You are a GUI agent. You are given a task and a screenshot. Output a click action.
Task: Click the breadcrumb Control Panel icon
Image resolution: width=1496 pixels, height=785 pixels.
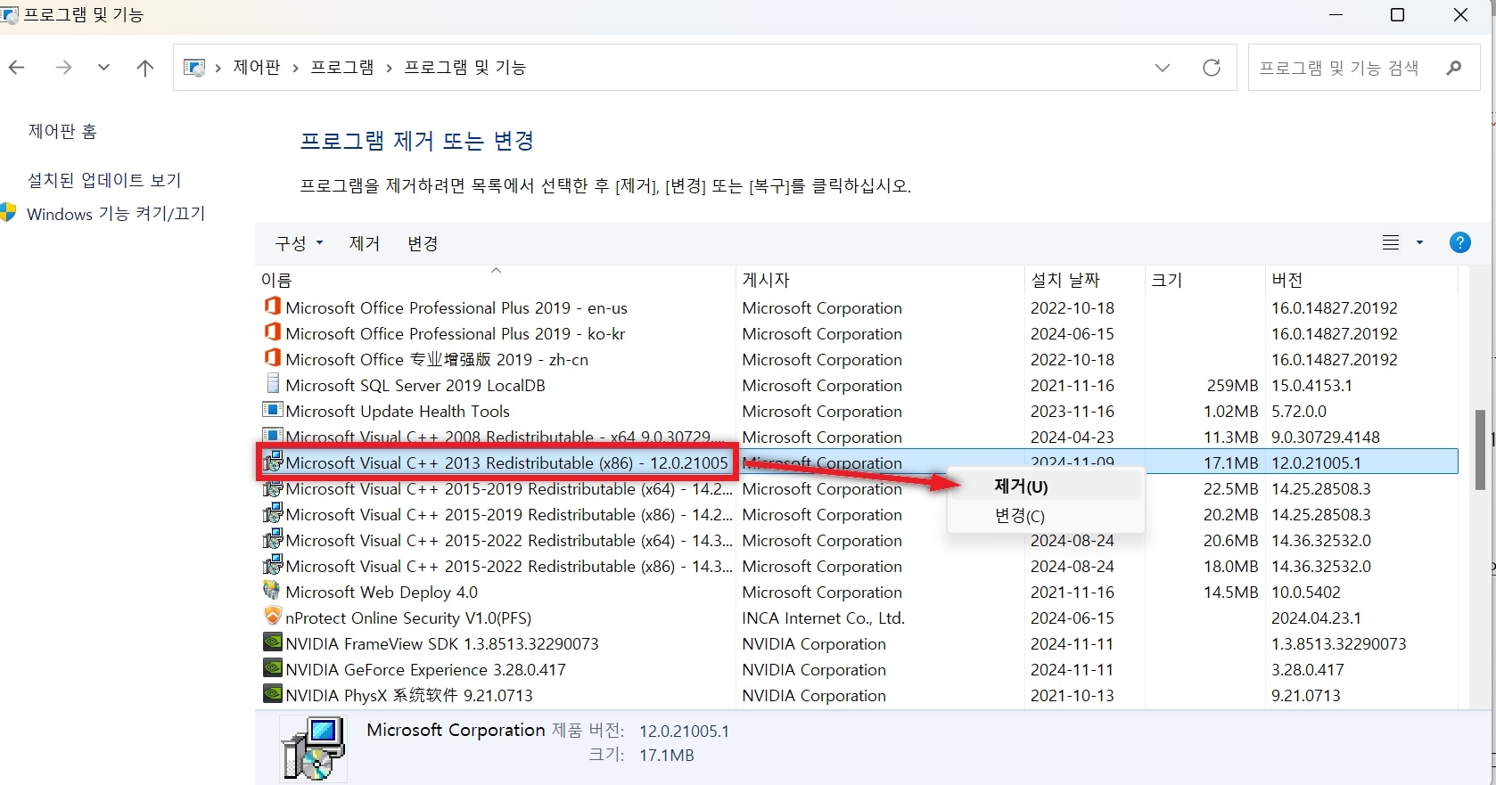click(193, 68)
